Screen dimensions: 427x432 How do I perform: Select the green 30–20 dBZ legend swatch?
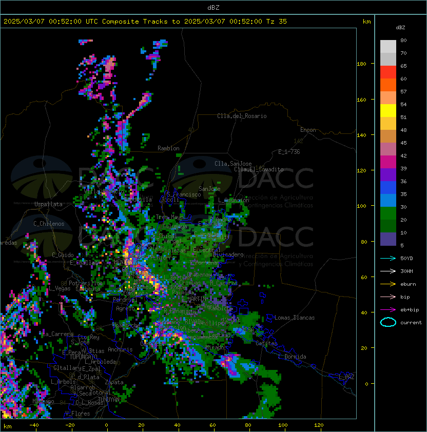388,213
